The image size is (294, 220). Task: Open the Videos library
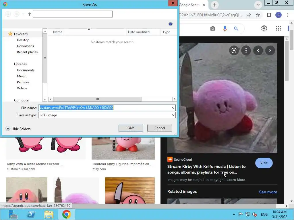tap(22, 88)
